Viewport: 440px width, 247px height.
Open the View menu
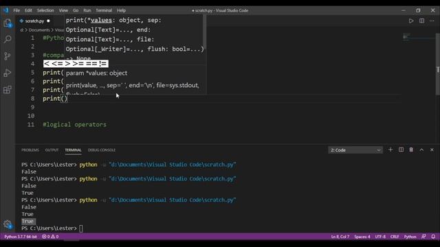pos(63,10)
